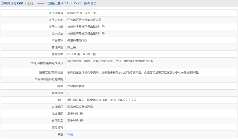Click the 型号规格 row label
Viewport: 238px width, 139px height.
point(57,54)
